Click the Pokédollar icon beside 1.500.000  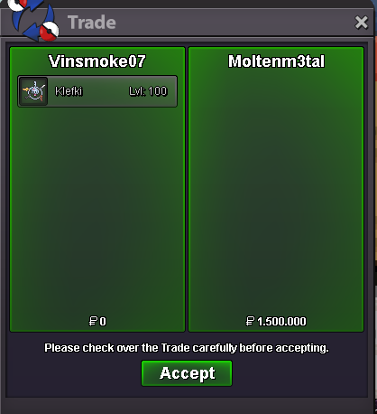coord(250,321)
